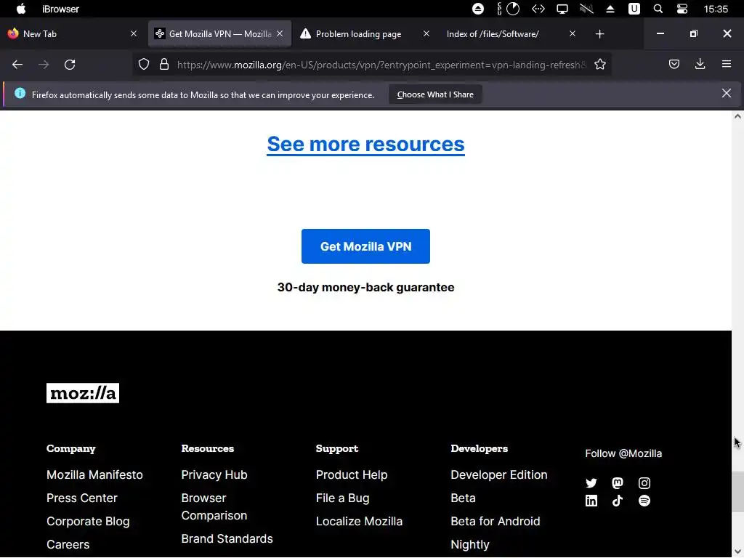Viewport: 744px width, 558px height.
Task: Reload the current page
Action: (x=70, y=65)
